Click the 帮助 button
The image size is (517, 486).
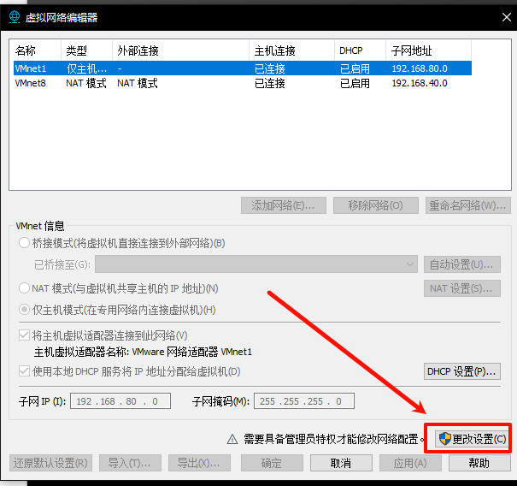tap(479, 463)
